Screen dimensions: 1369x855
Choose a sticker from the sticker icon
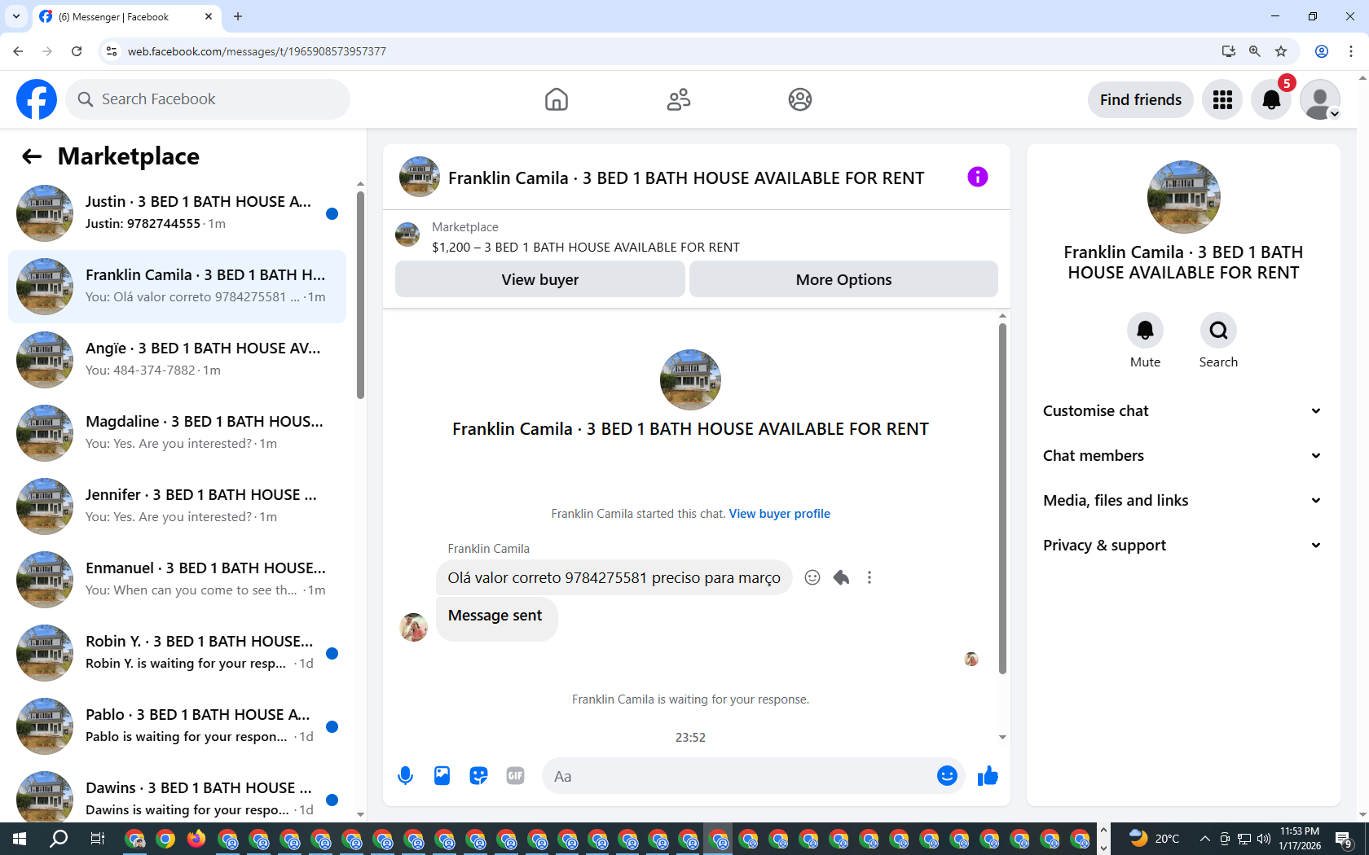pyautogui.click(x=478, y=776)
